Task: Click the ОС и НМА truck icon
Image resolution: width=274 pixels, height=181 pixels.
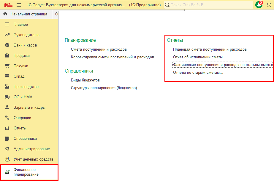Action: [x=7, y=97]
